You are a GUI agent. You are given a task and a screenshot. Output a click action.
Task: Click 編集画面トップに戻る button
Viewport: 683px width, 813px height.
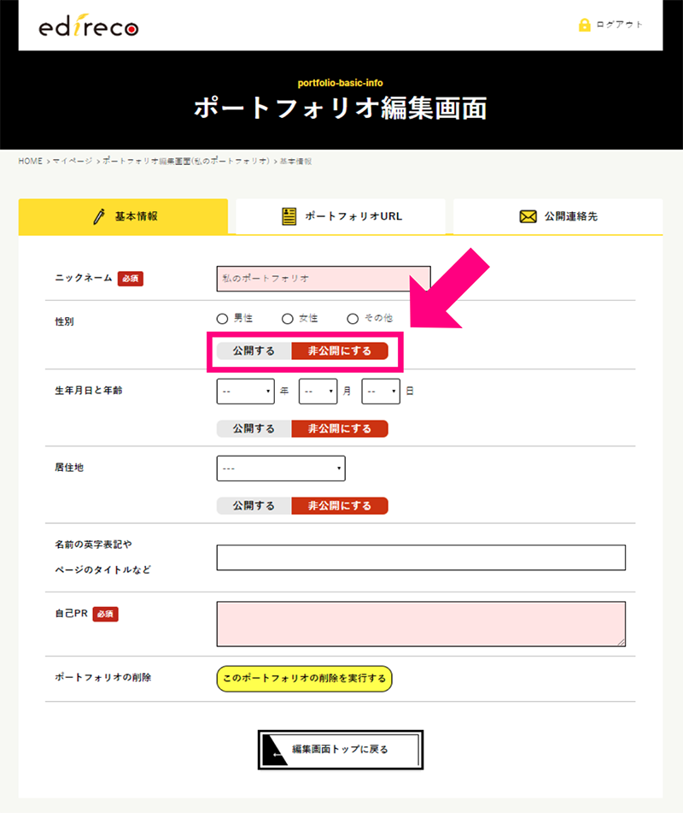[340, 750]
